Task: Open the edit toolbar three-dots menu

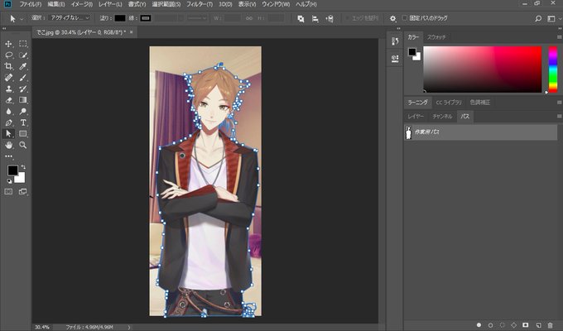Action: pos(8,156)
